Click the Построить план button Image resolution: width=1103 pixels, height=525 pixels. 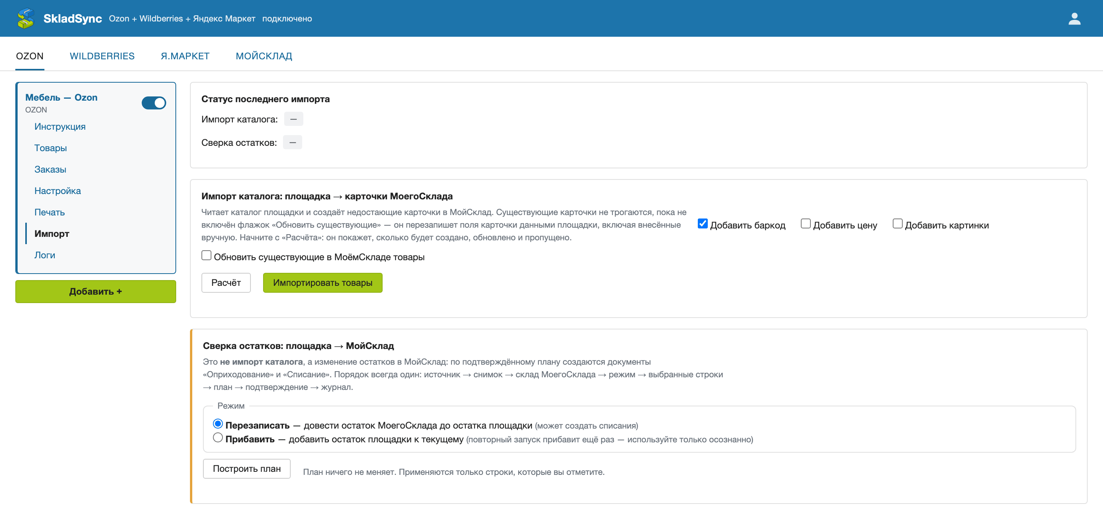247,469
